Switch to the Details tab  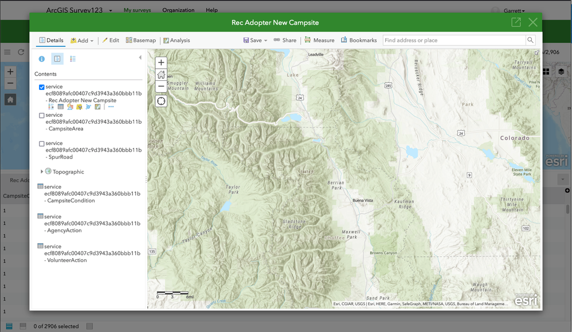[x=51, y=41]
